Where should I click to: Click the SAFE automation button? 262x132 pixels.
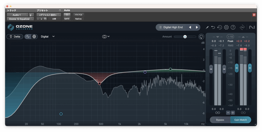pyautogui.click(x=67, y=19)
